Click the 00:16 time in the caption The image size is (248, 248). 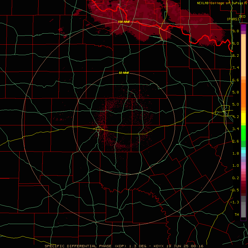pyautogui.click(x=197, y=246)
